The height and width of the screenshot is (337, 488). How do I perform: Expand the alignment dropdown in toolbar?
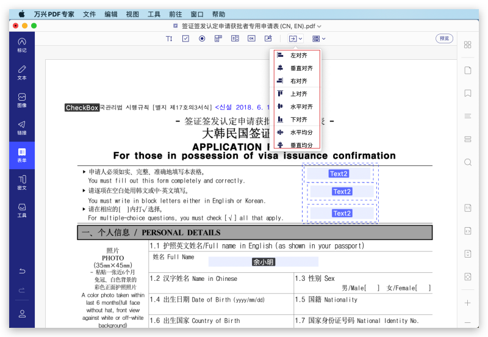295,38
